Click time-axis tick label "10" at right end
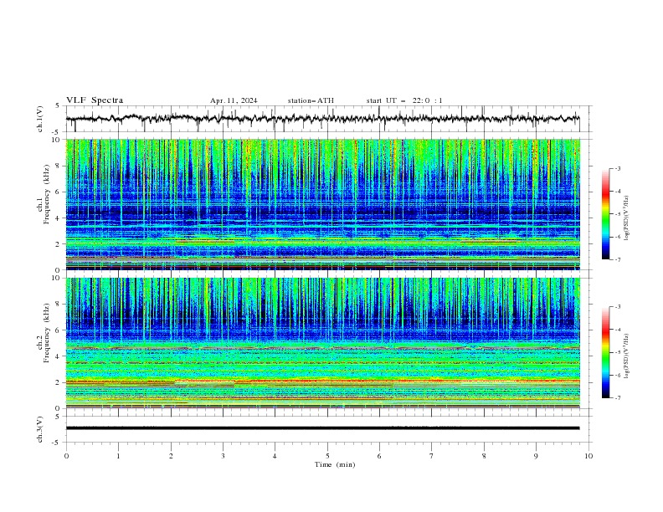Image resolution: width=663 pixels, height=512 pixels. [588, 456]
